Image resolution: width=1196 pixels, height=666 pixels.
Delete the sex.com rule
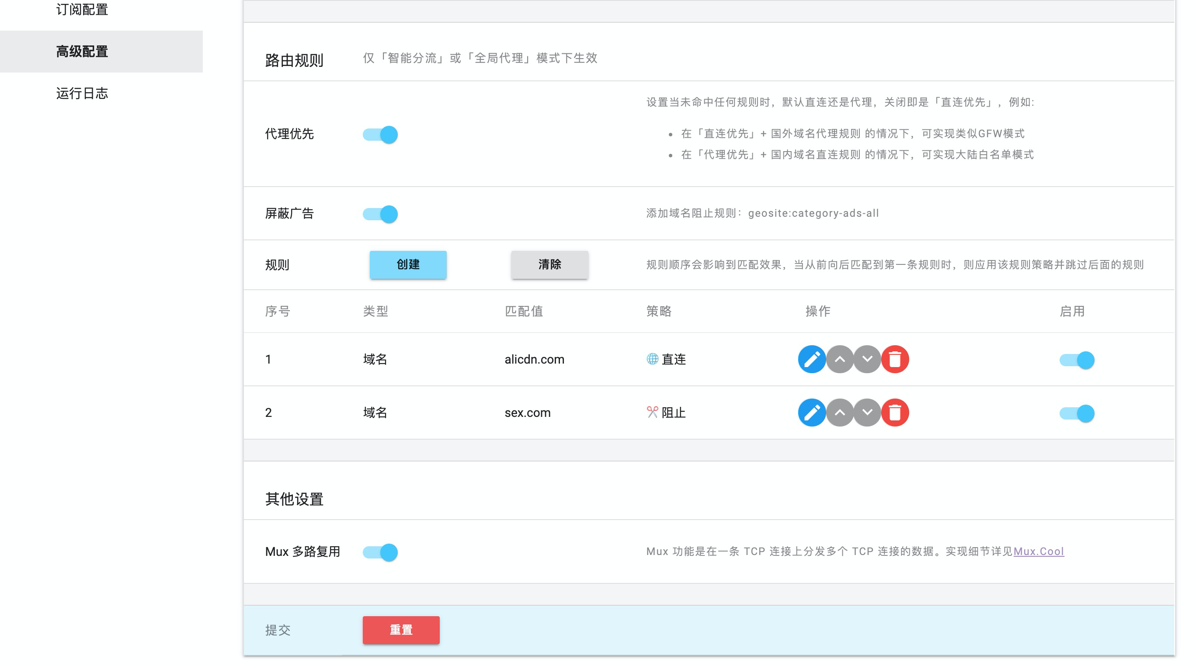tap(895, 413)
